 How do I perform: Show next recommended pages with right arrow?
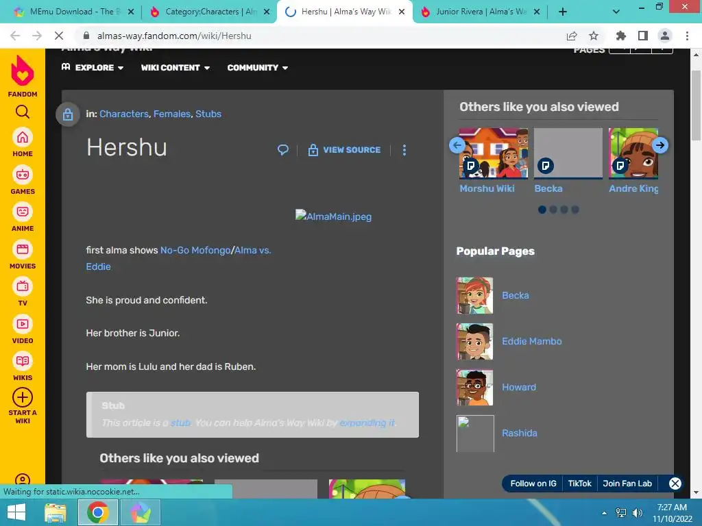660,145
